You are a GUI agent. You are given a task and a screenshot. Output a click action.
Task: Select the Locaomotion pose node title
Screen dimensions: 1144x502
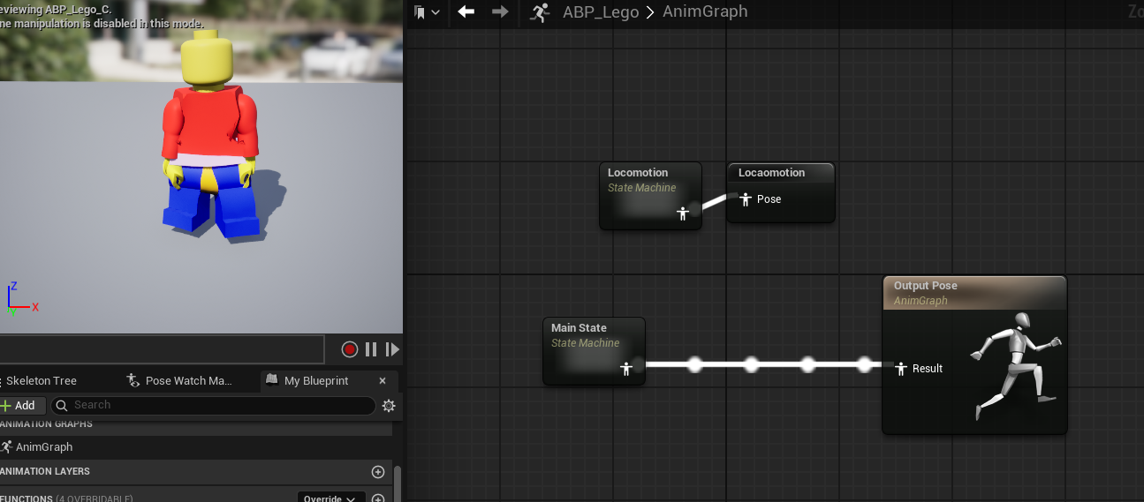[771, 173]
